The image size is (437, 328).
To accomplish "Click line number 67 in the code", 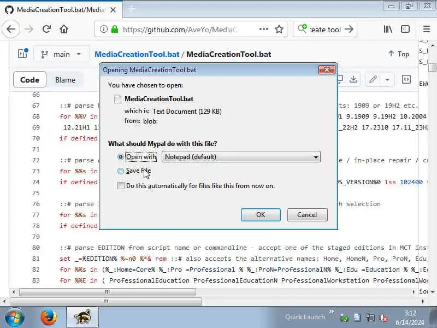I will pyautogui.click(x=36, y=106).
